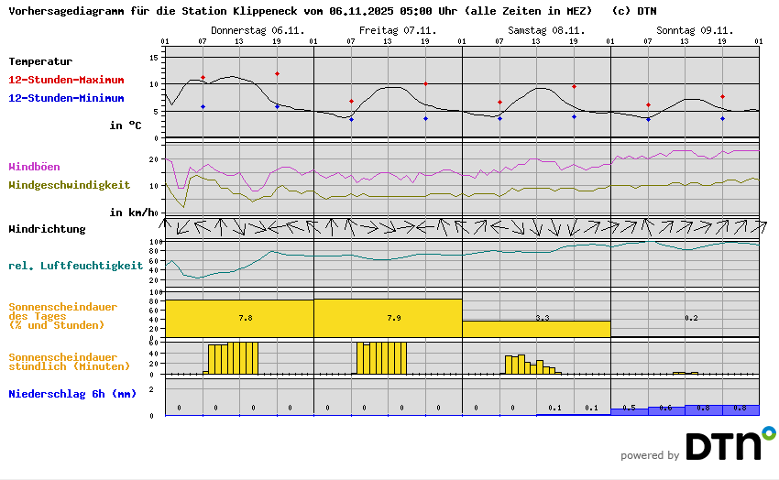
Task: Click the magenta 'Windböen' legend label
Action: [34, 167]
